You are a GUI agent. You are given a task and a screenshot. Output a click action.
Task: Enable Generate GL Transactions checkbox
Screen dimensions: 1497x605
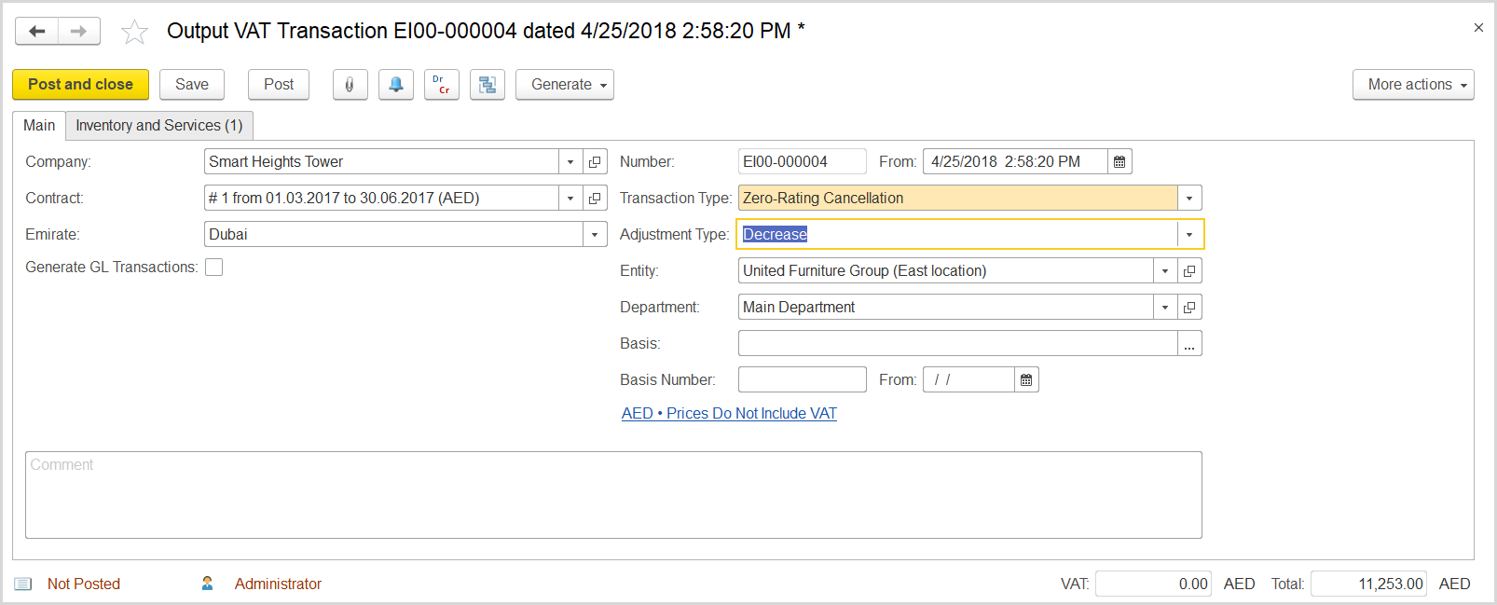214,268
